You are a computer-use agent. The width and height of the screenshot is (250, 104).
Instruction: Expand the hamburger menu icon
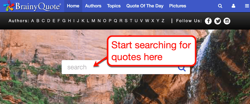(247, 6)
